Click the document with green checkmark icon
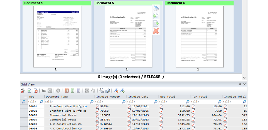 [x=29, y=91]
